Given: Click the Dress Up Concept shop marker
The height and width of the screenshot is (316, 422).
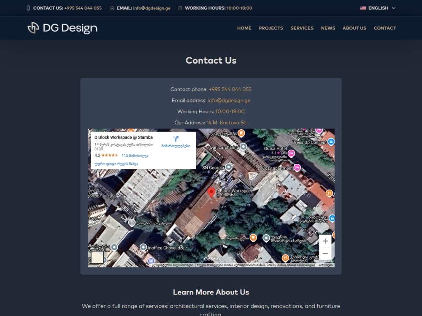Looking at the screenshot, I should tap(331, 142).
